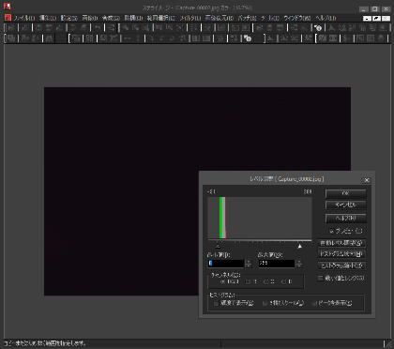Viewport: 394px width, 349px height.
Task: Decrease 最大値 with the down spinner arrow
Action: click(299, 266)
